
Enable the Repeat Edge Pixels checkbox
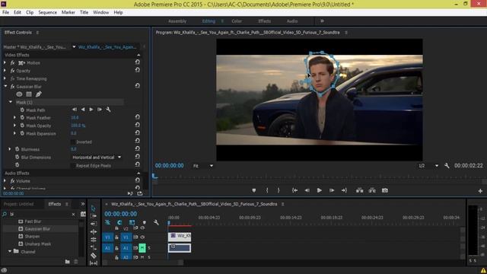point(73,166)
